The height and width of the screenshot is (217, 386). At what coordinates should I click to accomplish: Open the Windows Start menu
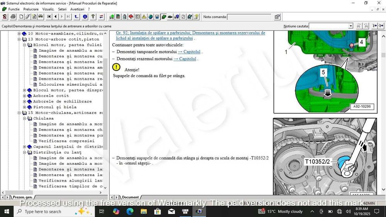coord(7,211)
